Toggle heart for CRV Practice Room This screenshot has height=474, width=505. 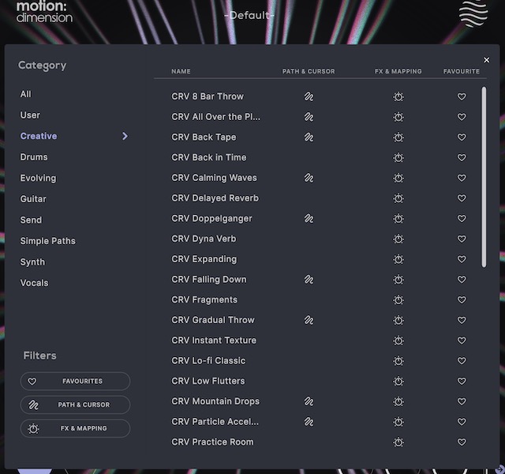tap(462, 442)
